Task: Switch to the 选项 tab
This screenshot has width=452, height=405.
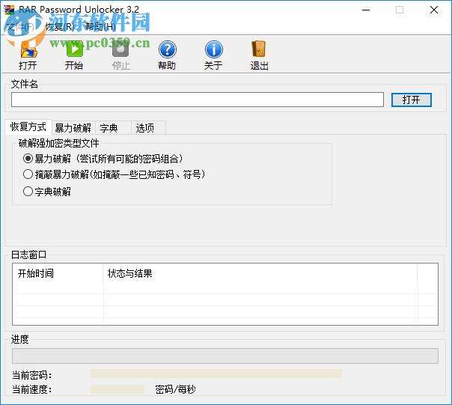Action: 148,128
